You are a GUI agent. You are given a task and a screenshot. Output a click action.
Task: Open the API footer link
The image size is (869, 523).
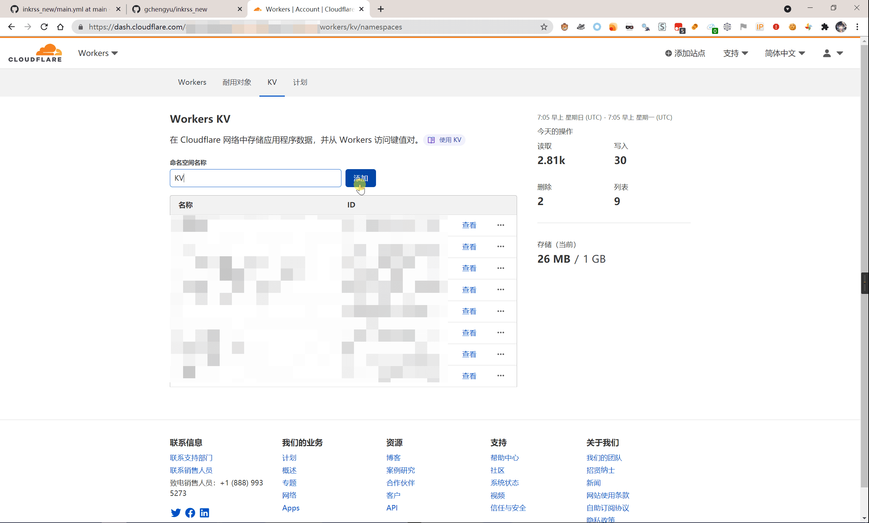(x=392, y=507)
